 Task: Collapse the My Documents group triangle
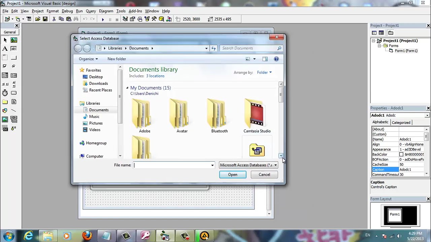[127, 88]
